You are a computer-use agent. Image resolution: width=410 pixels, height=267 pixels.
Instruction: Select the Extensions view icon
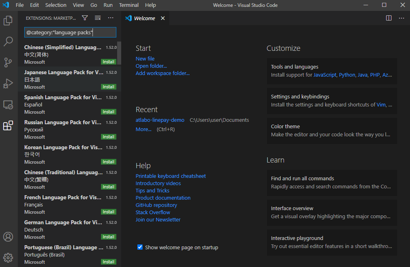coord(8,125)
